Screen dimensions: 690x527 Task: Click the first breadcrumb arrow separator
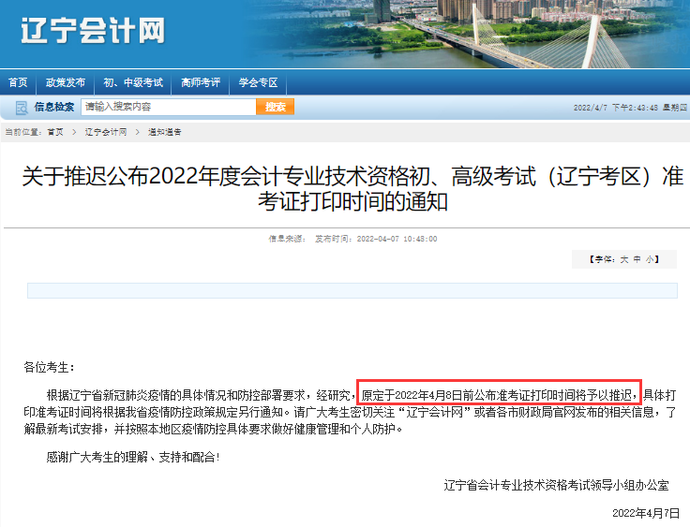pos(74,132)
